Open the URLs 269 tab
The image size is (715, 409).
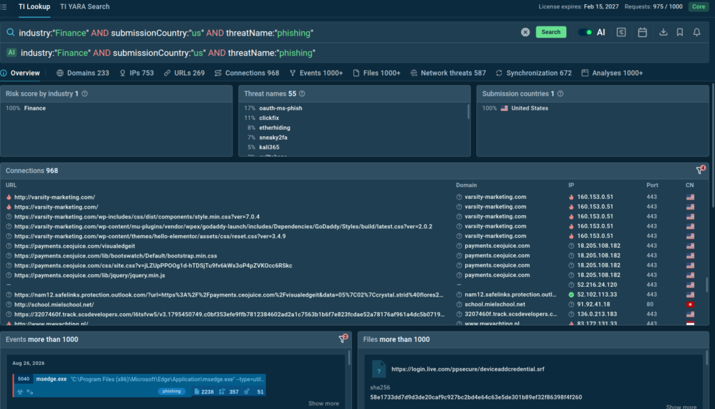[184, 73]
